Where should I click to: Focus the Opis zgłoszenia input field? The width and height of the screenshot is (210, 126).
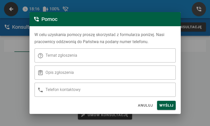108,73
